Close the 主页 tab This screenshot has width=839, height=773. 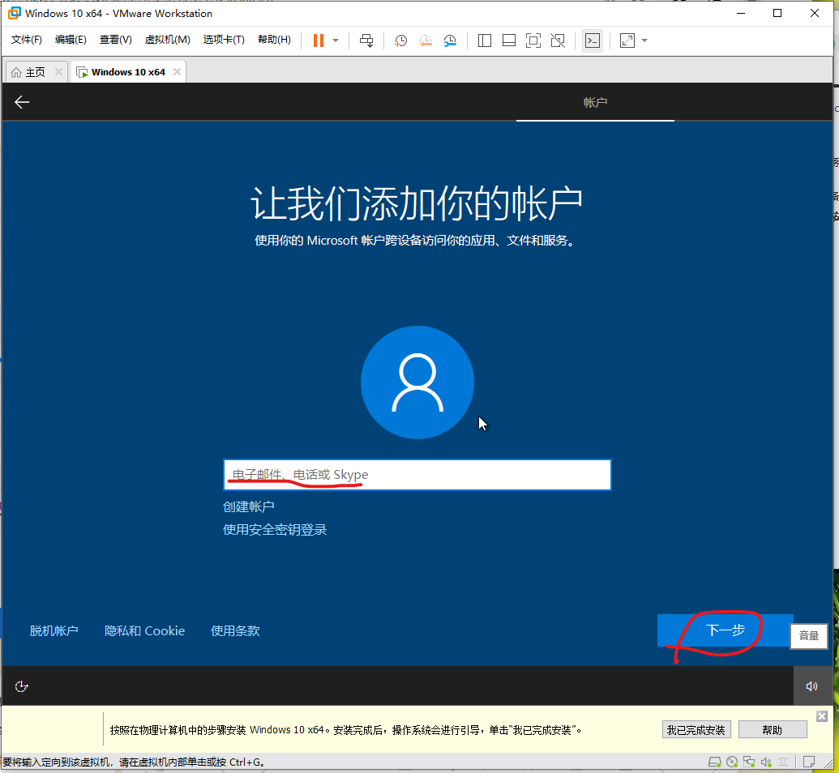(59, 71)
